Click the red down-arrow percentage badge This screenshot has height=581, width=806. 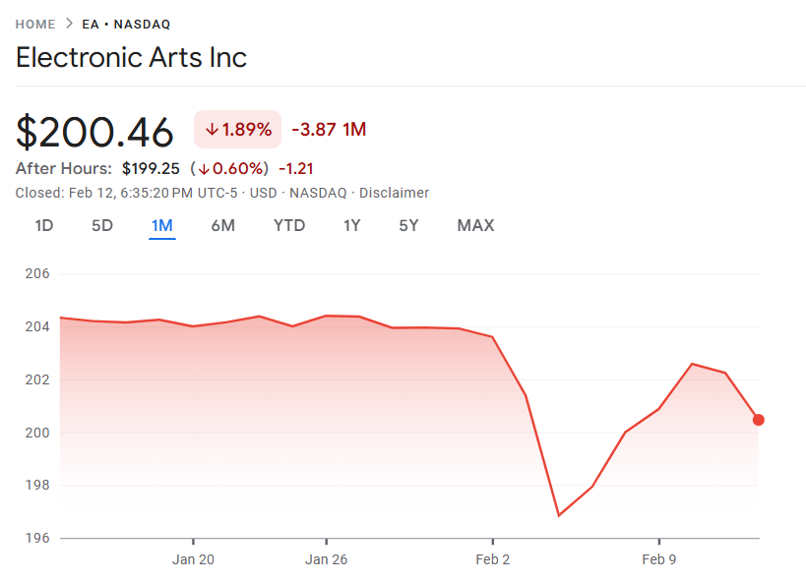click(237, 130)
